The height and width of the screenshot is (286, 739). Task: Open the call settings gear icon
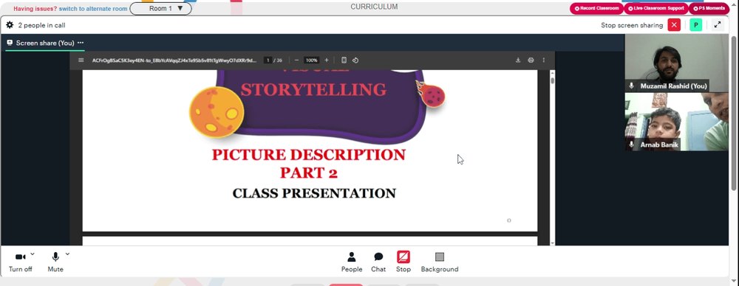click(10, 25)
